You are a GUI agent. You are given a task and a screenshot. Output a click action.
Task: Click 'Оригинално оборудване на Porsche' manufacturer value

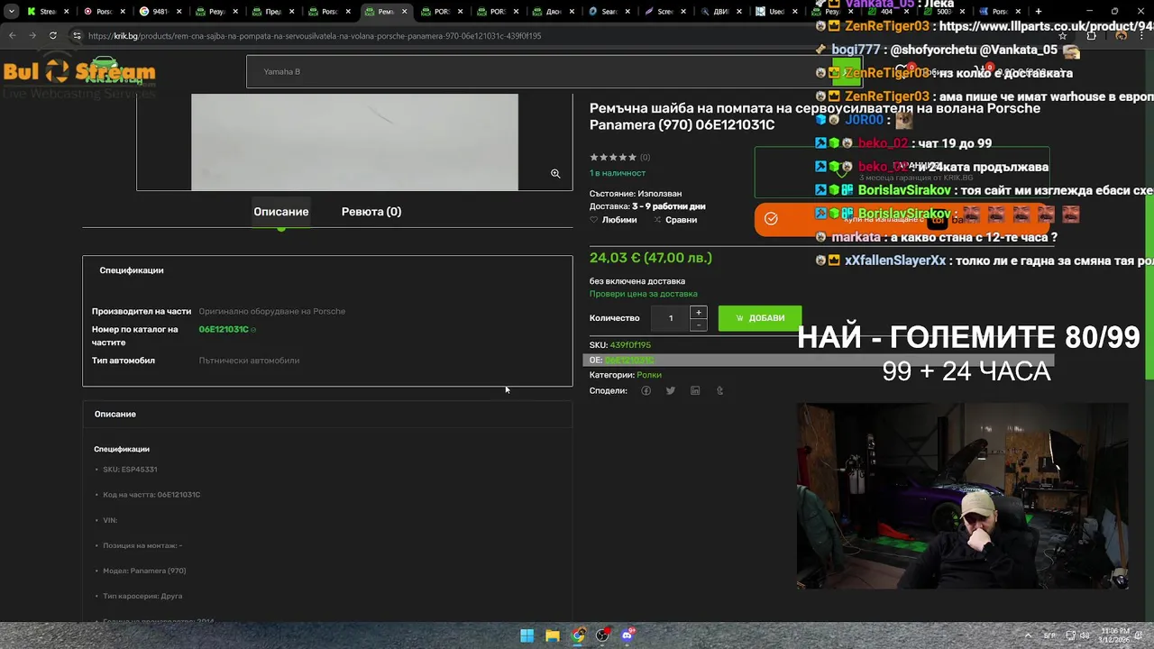[272, 311]
